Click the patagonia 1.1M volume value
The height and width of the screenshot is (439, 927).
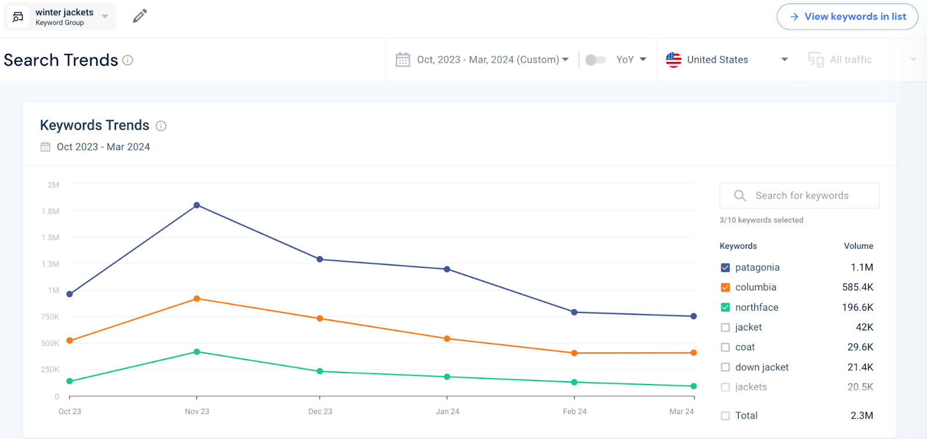pyautogui.click(x=862, y=267)
